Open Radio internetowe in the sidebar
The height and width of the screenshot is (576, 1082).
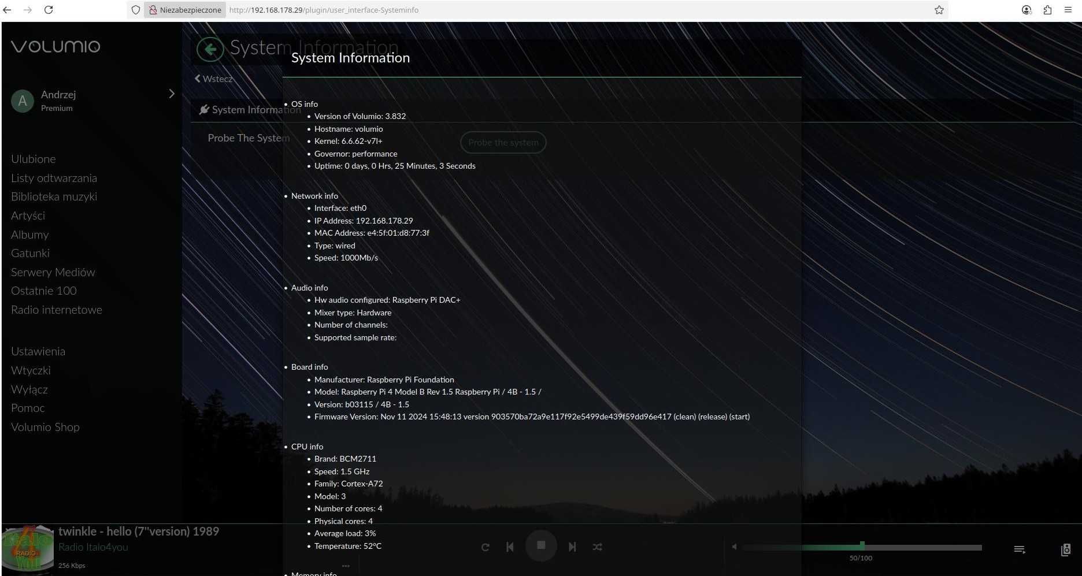(x=57, y=310)
